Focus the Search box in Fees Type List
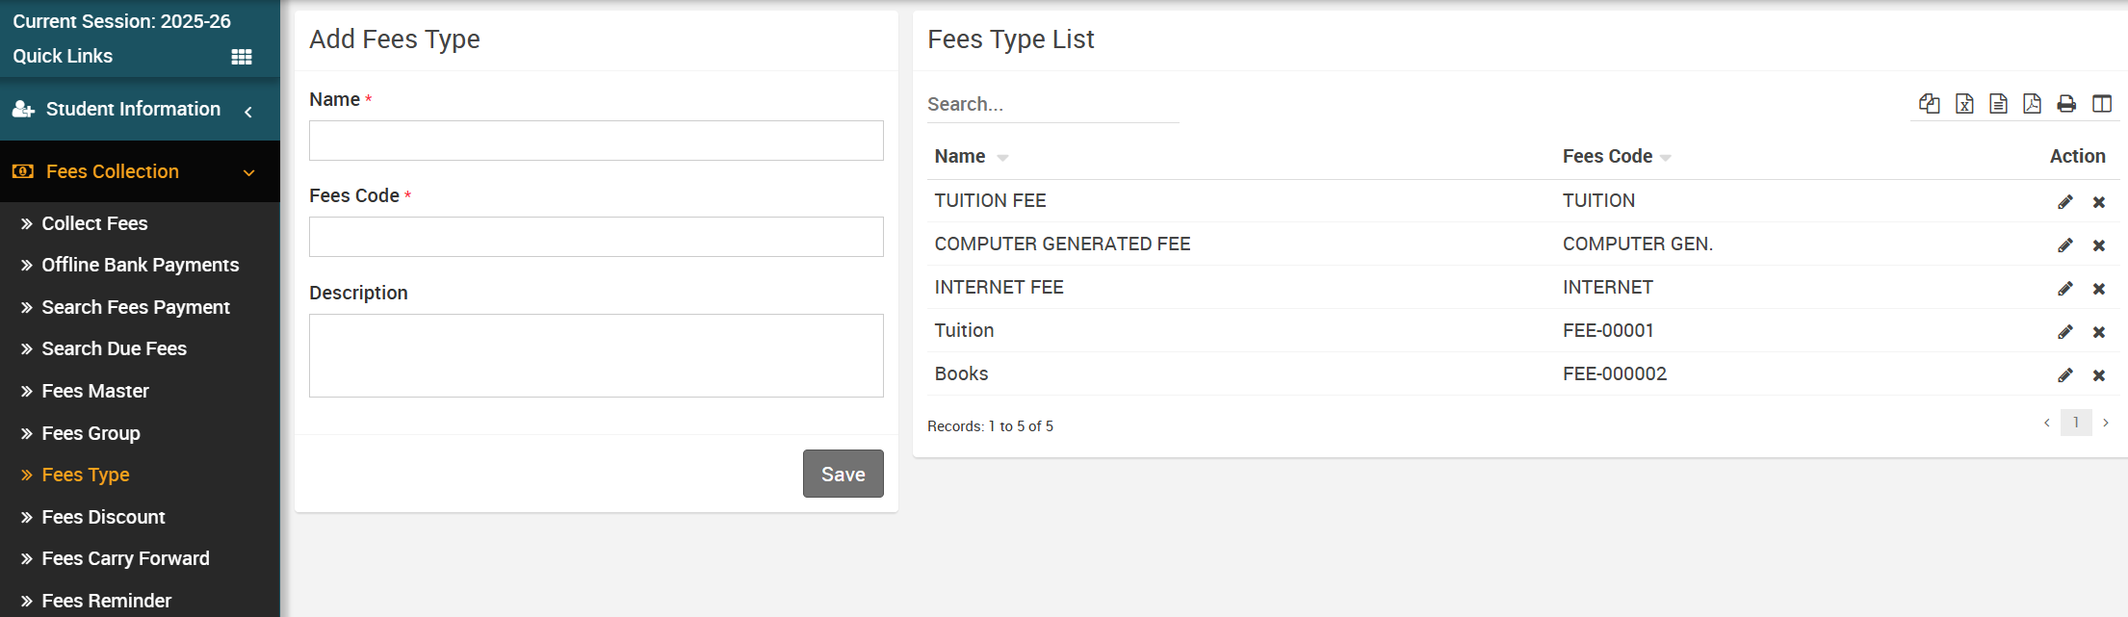This screenshot has width=2128, height=617. (x=1052, y=104)
